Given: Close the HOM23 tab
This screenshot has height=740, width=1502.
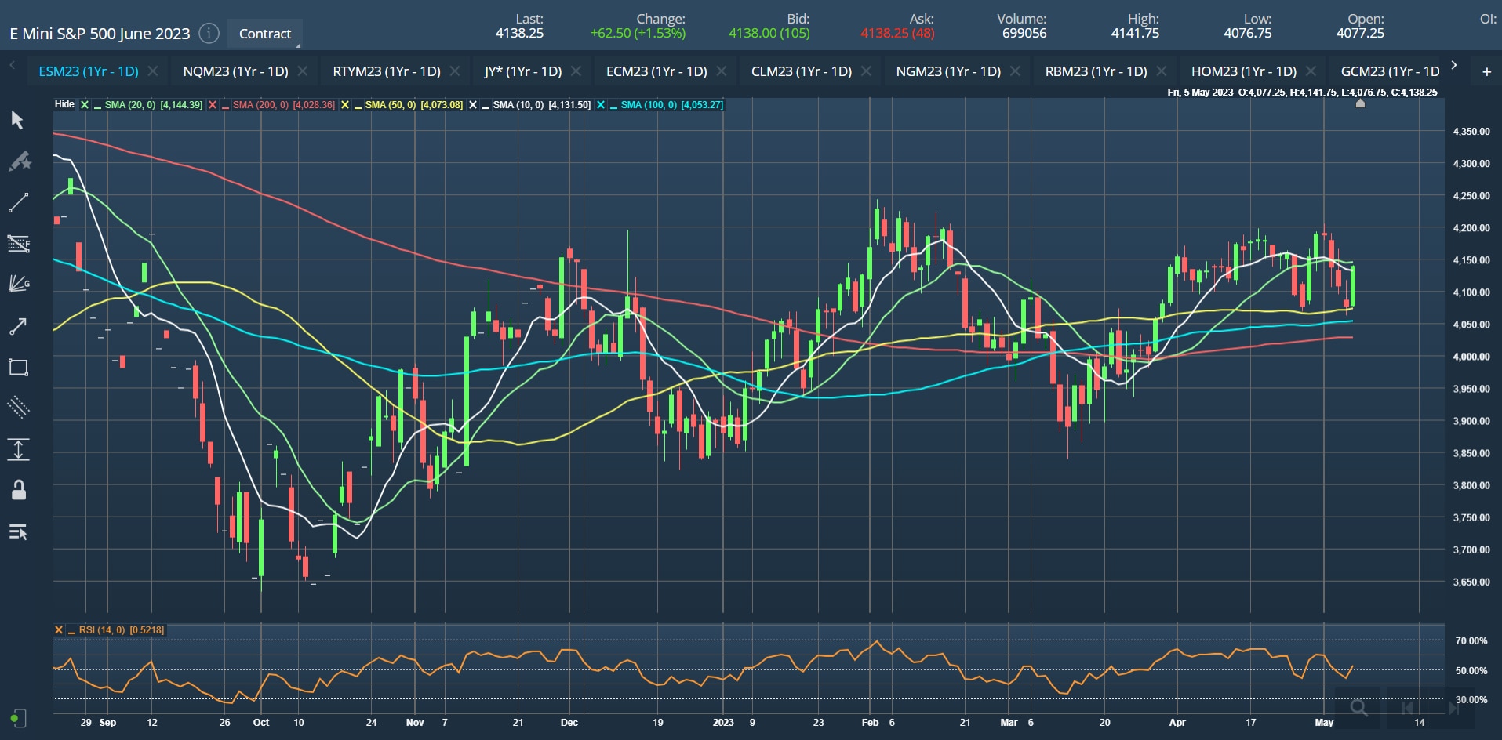Looking at the screenshot, I should (1311, 71).
